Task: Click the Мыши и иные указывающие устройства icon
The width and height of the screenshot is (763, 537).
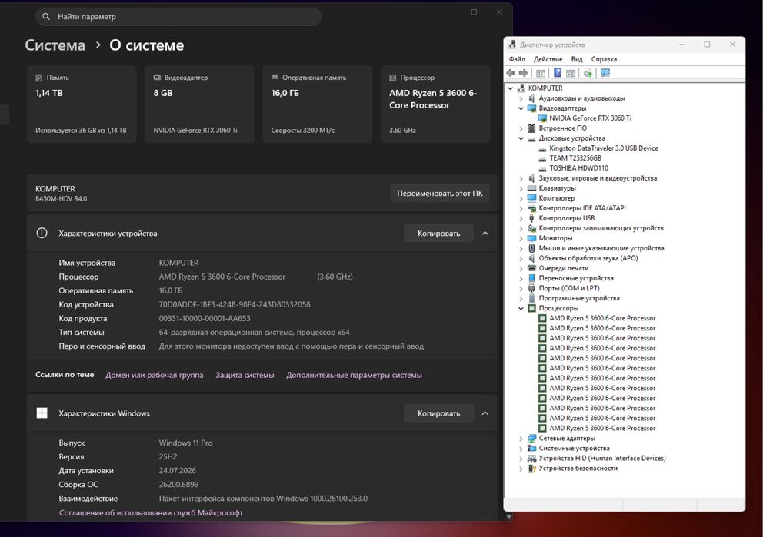Action: pyautogui.click(x=531, y=248)
